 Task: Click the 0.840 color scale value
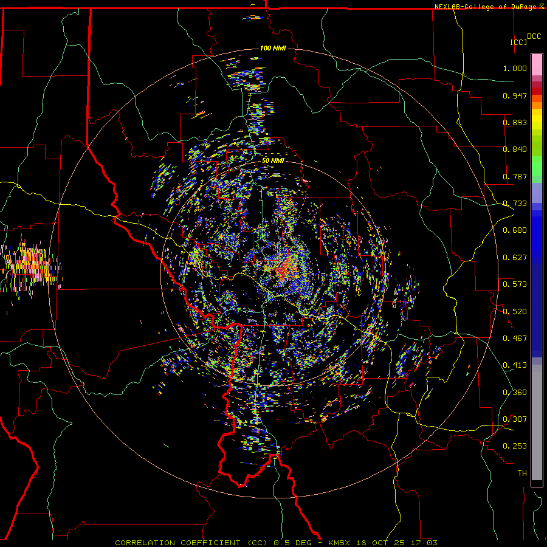pos(515,150)
